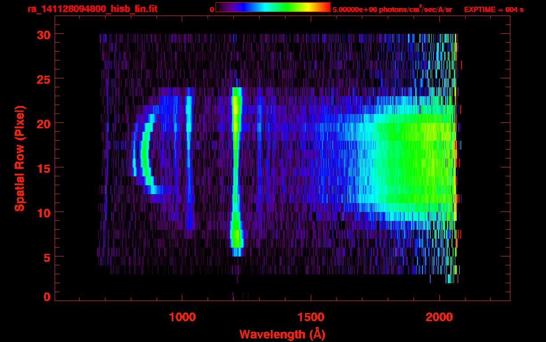Image resolution: width=546 pixels, height=342 pixels.
Task: Click the rainbow color scale bar
Action: pos(273,7)
